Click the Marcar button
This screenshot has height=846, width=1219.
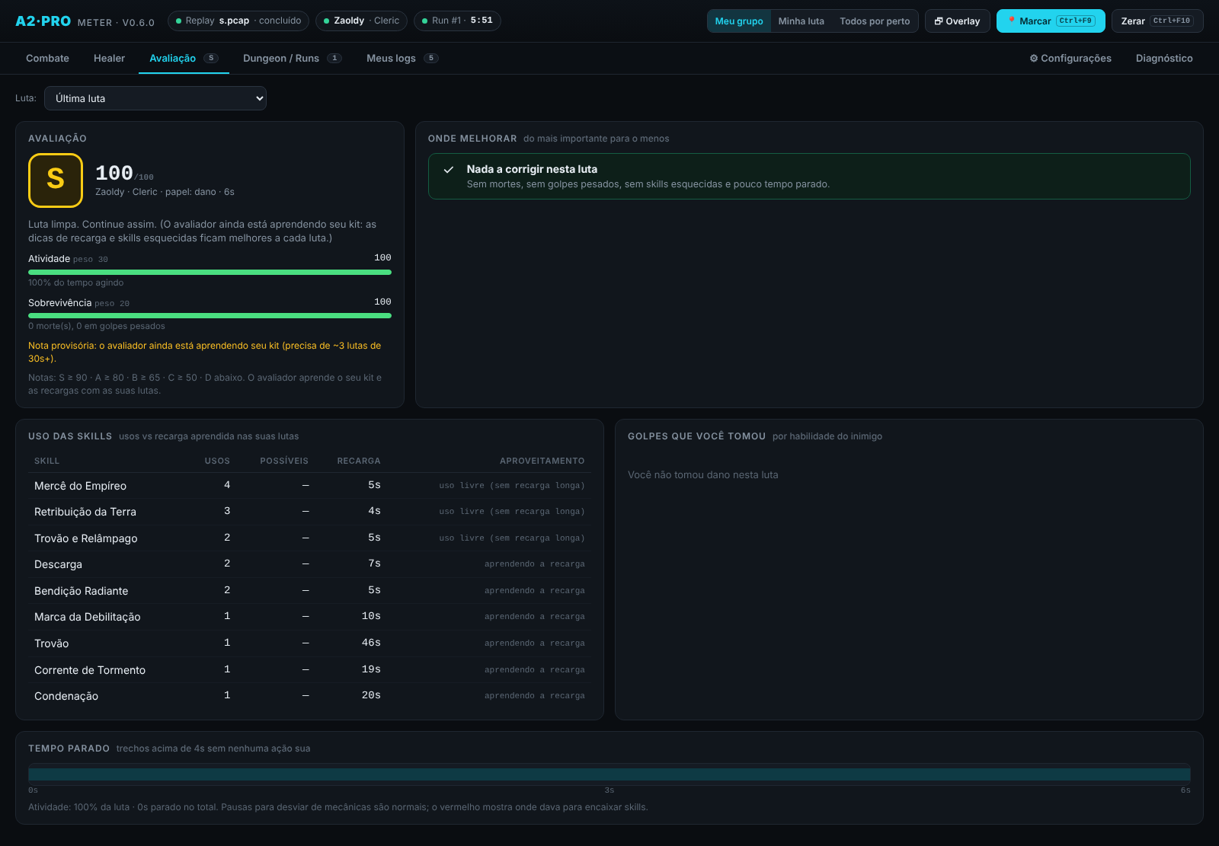[x=1051, y=21]
